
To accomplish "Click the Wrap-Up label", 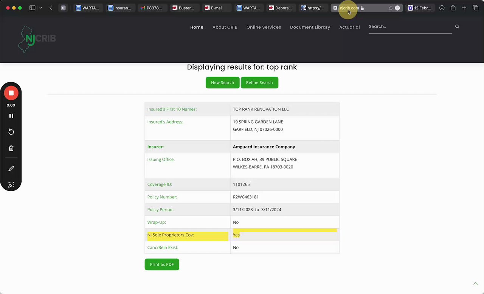I will 157,222.
